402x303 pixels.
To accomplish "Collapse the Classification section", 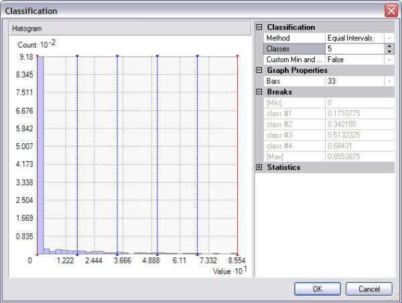I will click(x=259, y=27).
